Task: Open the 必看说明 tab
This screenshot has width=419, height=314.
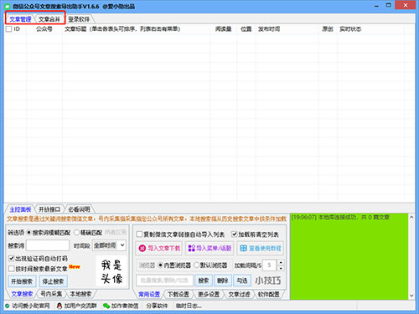Action: [x=79, y=209]
